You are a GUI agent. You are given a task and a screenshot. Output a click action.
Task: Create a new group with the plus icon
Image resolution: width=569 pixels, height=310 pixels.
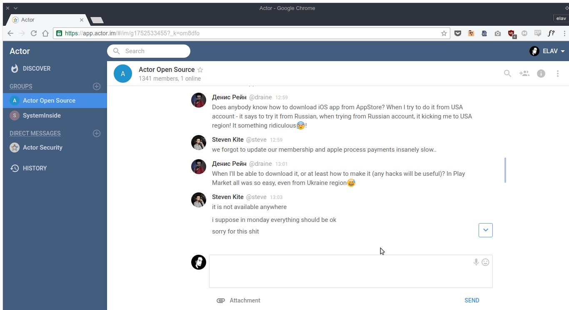pyautogui.click(x=96, y=86)
